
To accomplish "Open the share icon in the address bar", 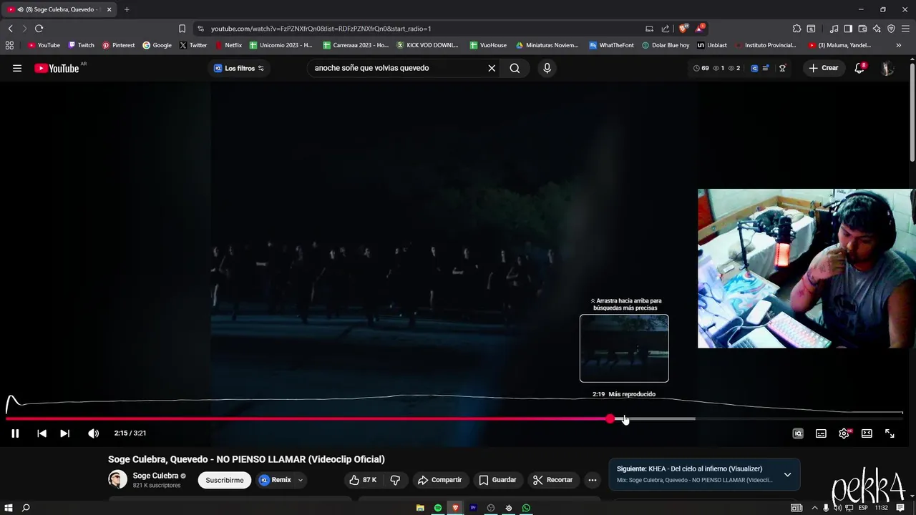I will tap(666, 29).
